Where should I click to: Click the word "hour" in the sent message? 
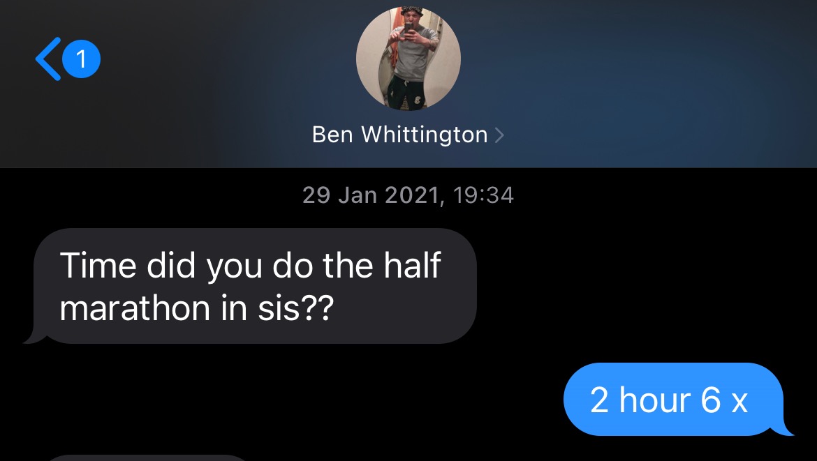click(655, 400)
